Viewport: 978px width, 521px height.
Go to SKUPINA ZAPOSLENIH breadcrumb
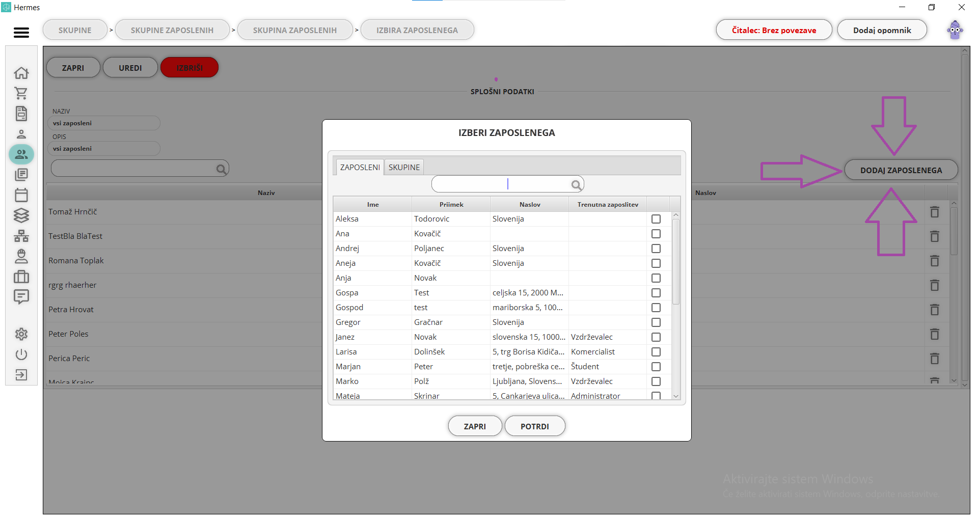tap(295, 30)
